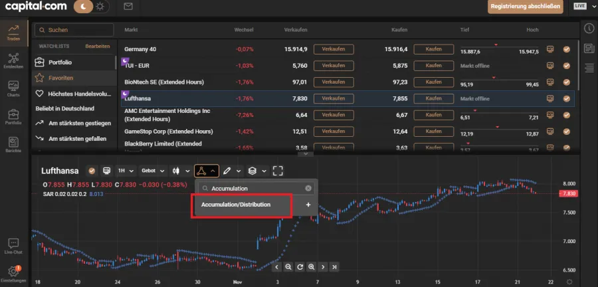Click Kaufen for Germany 40
The width and height of the screenshot is (598, 287).
pyautogui.click(x=434, y=49)
